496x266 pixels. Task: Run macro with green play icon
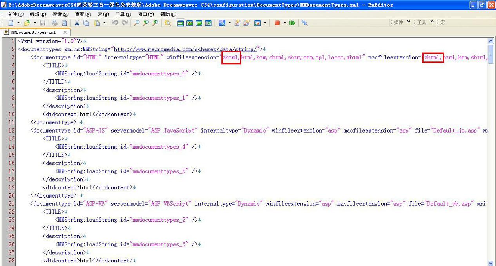(292, 23)
